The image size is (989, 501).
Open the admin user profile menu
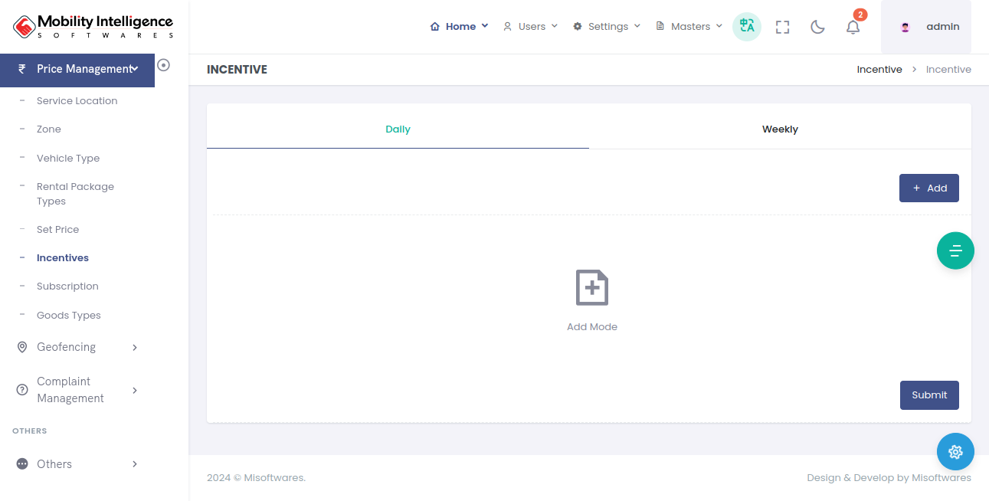coord(926,27)
